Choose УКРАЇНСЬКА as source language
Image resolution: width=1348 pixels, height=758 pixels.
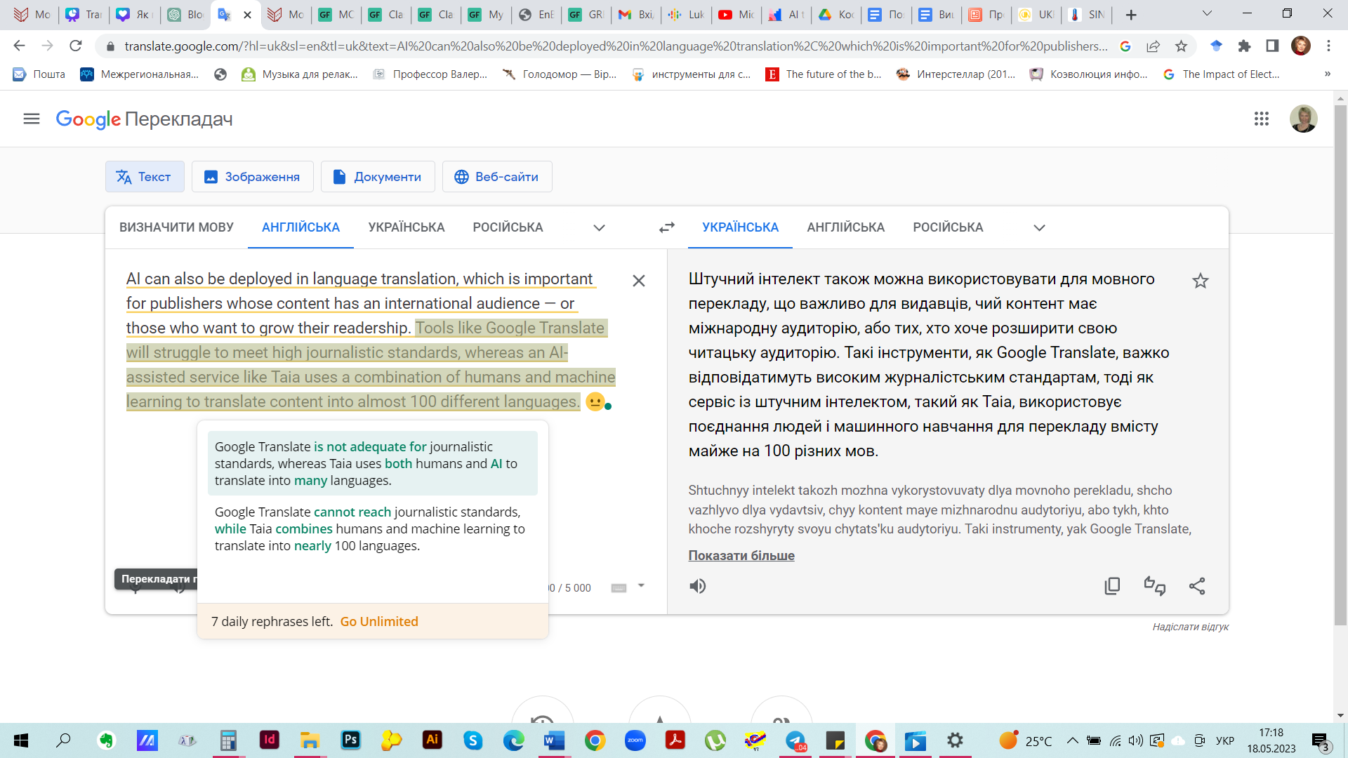(x=407, y=227)
